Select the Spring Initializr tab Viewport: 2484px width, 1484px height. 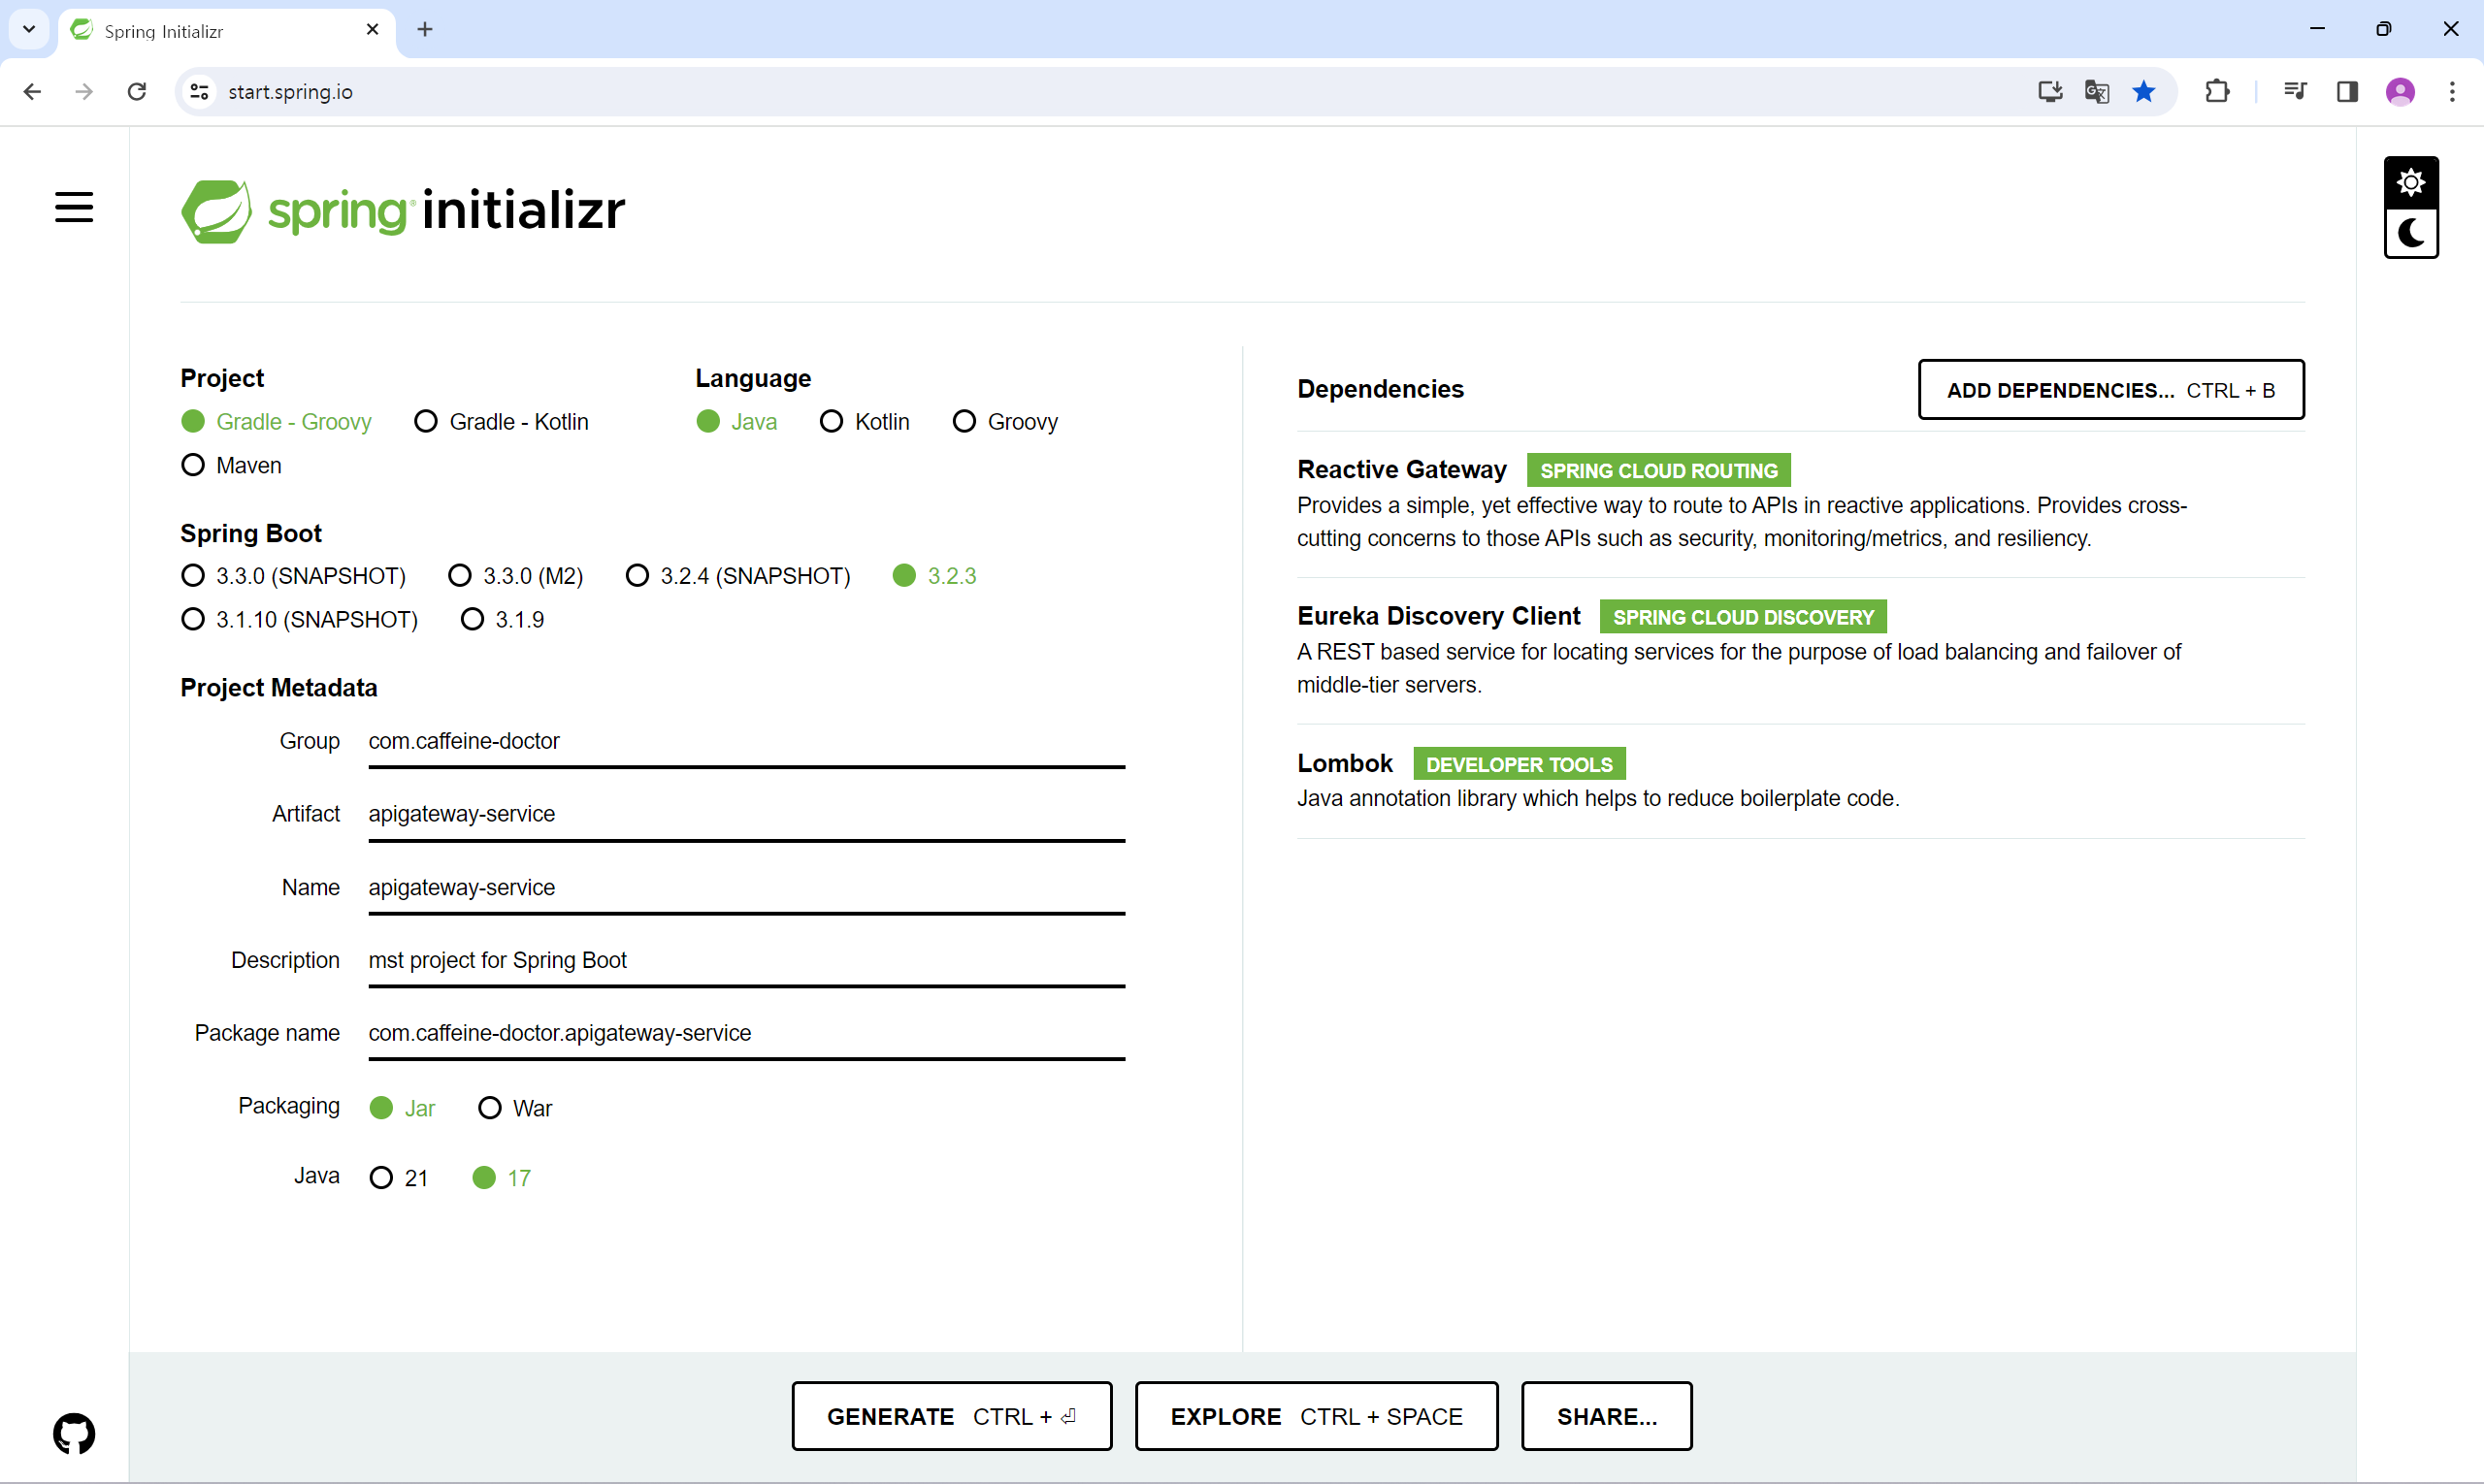[x=226, y=31]
